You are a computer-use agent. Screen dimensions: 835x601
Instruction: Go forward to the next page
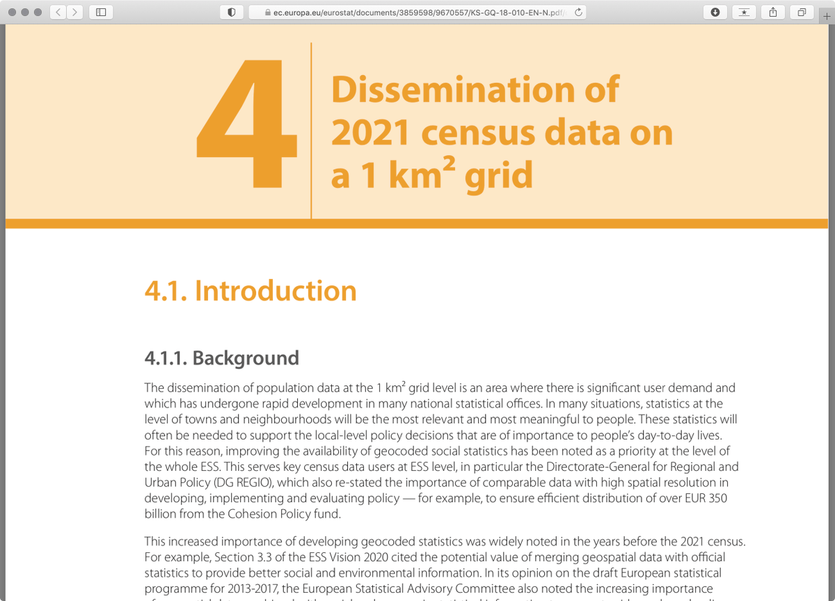pos(75,12)
